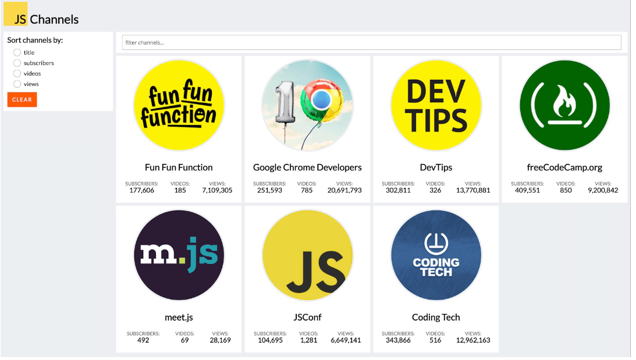Click JSConf views value 6,649,141

click(346, 340)
